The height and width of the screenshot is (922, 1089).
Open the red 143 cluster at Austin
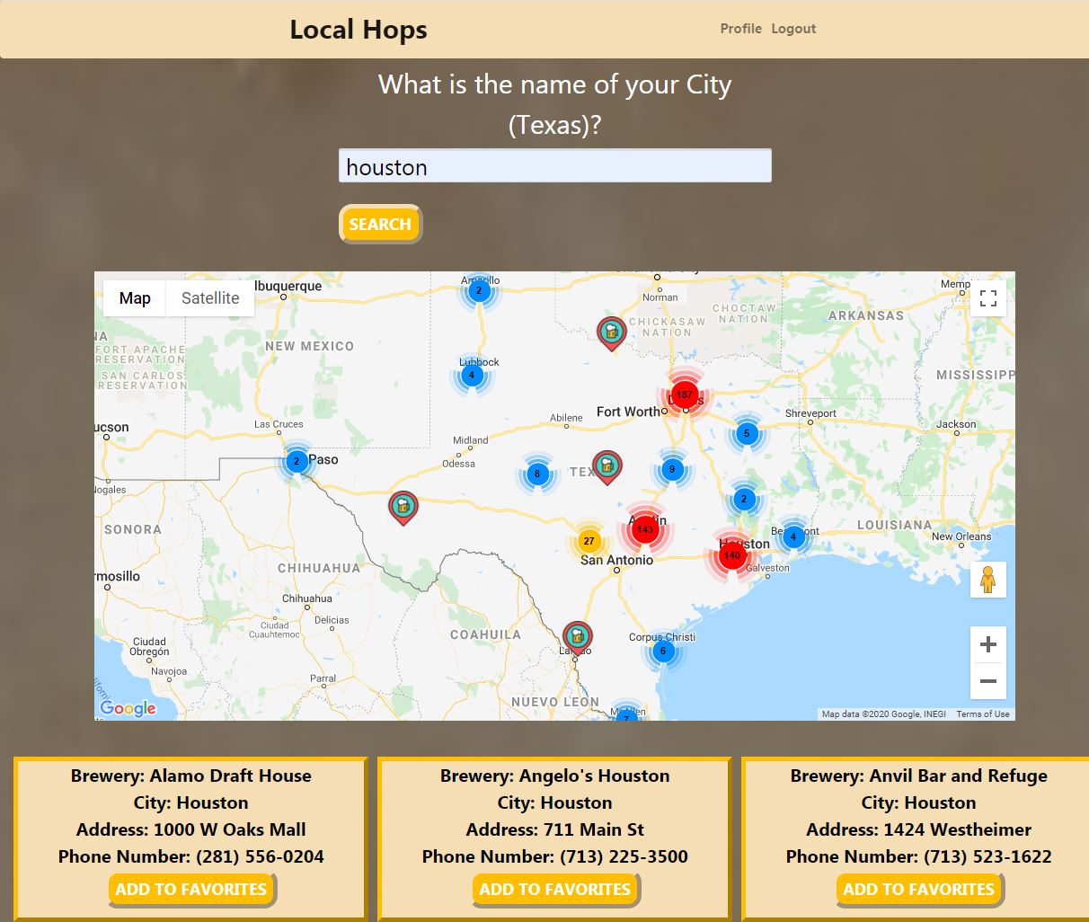pyautogui.click(x=645, y=529)
